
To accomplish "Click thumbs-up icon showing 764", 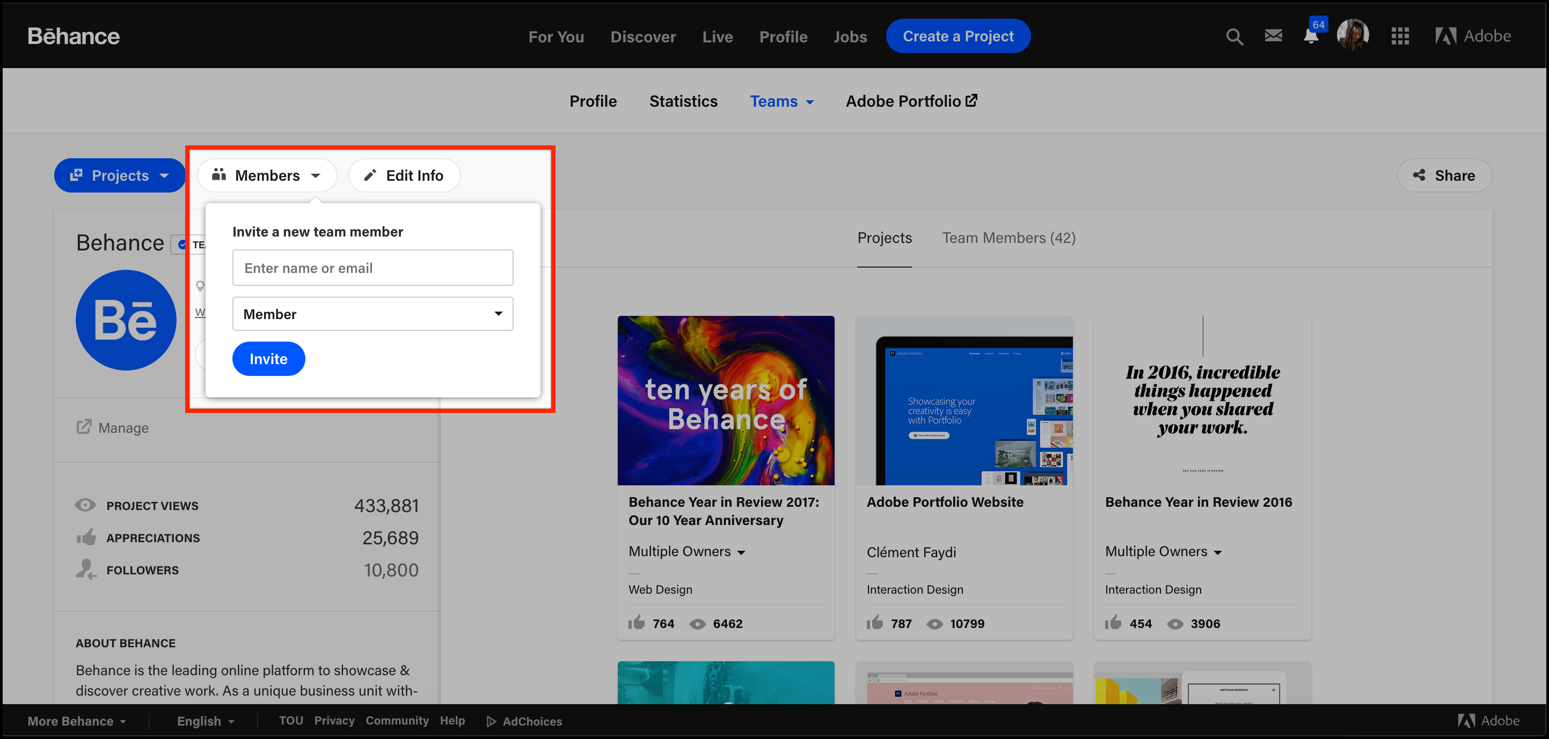I will coord(636,623).
